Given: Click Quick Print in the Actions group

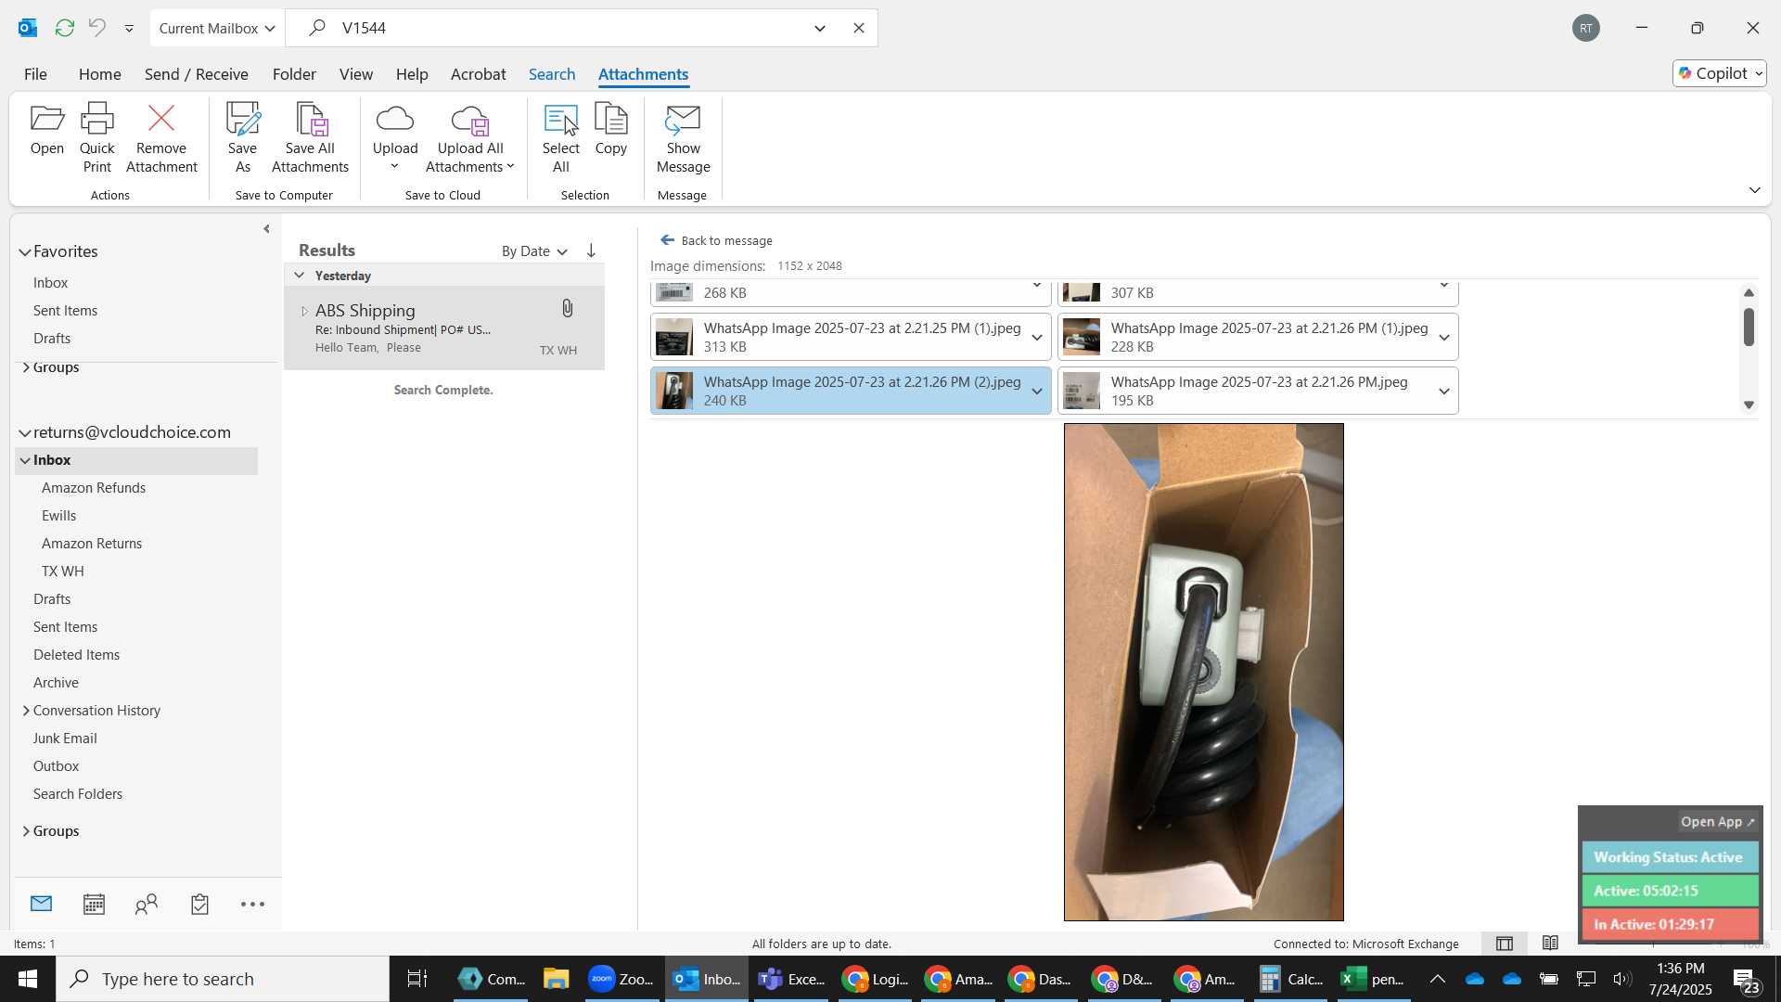Looking at the screenshot, I should (x=96, y=139).
